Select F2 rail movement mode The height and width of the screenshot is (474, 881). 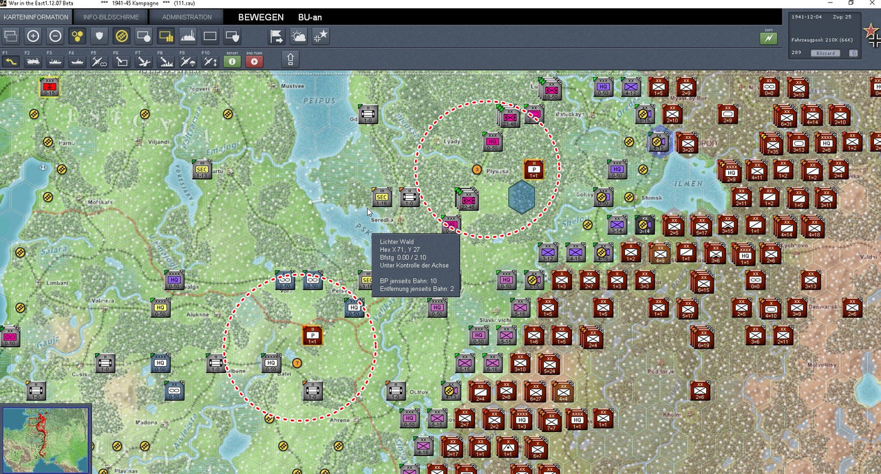click(33, 61)
